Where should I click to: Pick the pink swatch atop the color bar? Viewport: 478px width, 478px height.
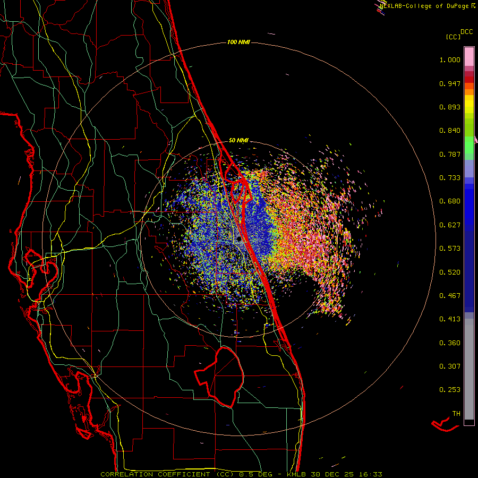click(x=469, y=56)
